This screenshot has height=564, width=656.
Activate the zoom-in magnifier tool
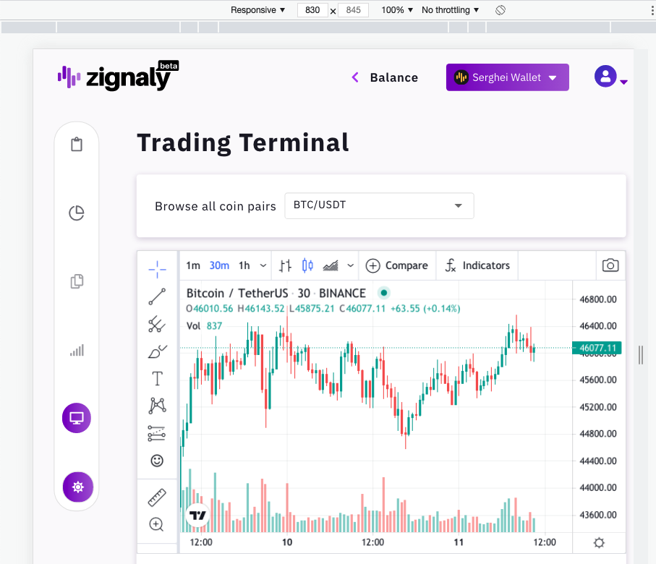[158, 524]
